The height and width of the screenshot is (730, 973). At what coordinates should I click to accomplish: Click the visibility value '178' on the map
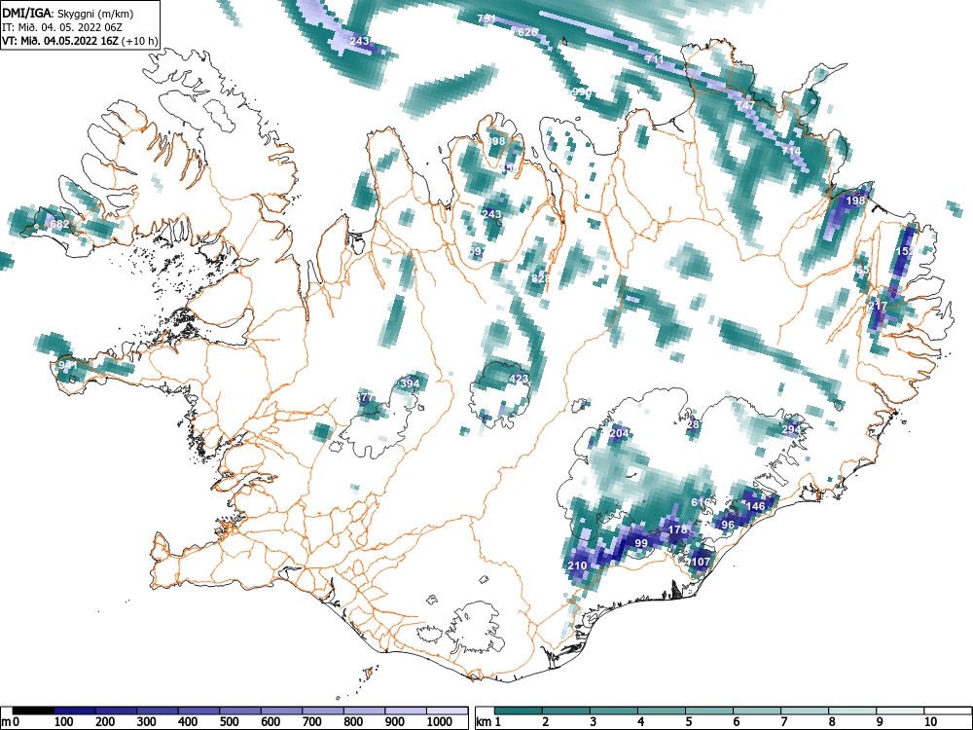click(x=677, y=529)
